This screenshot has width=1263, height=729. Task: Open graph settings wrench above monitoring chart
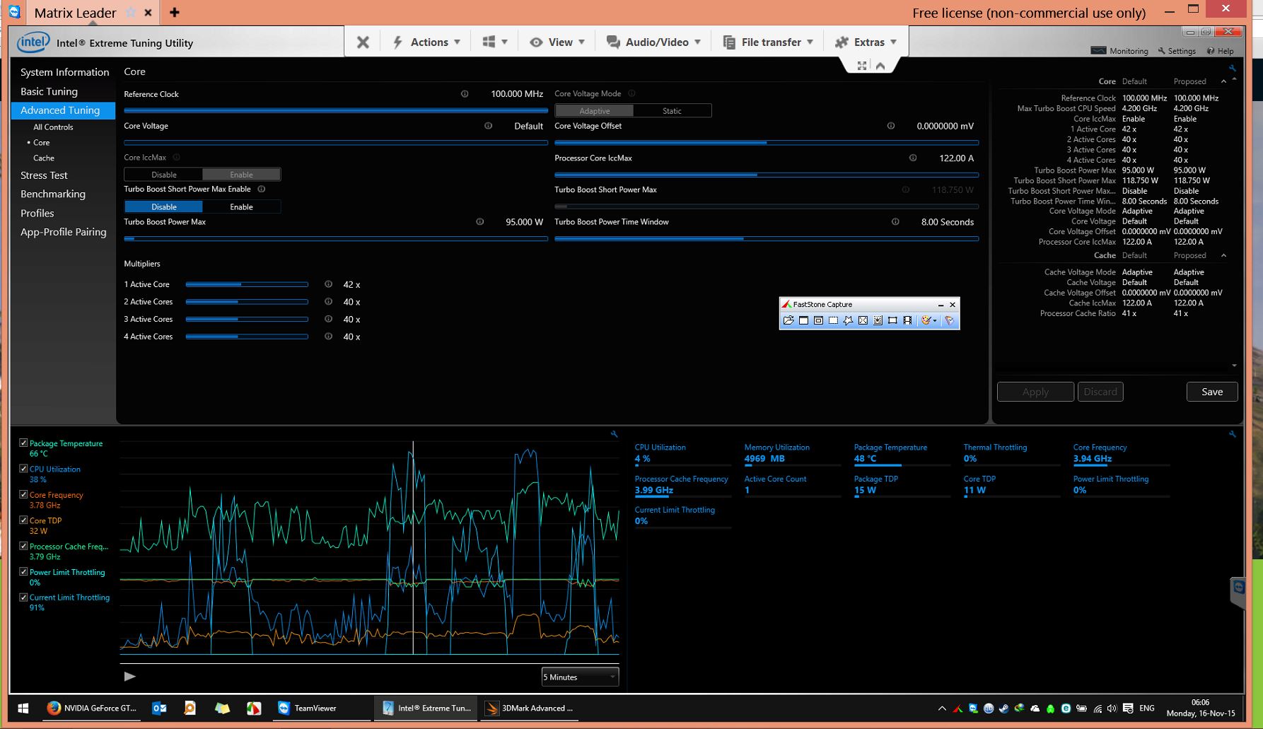coord(614,434)
